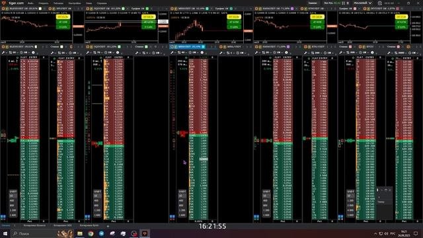Click the circle icon in MIRAUSDT order book toolbar
This screenshot has width=423, height=238.
(x=202, y=53)
